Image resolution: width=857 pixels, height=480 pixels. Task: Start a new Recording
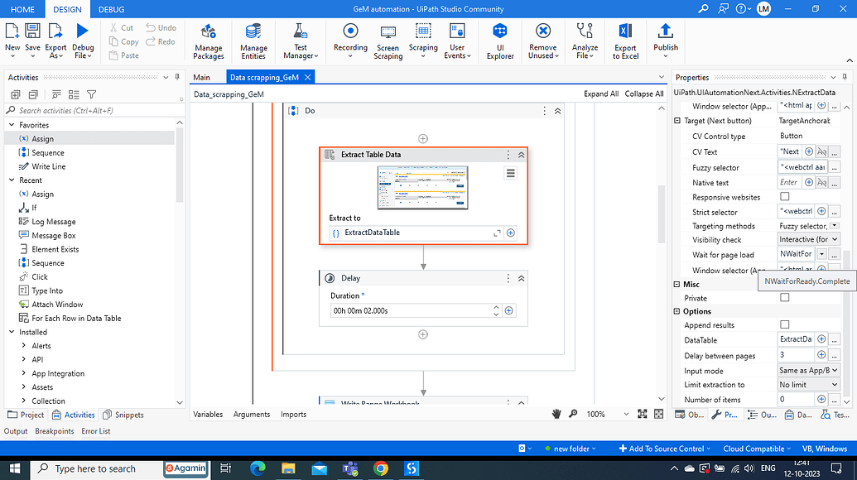pos(349,41)
